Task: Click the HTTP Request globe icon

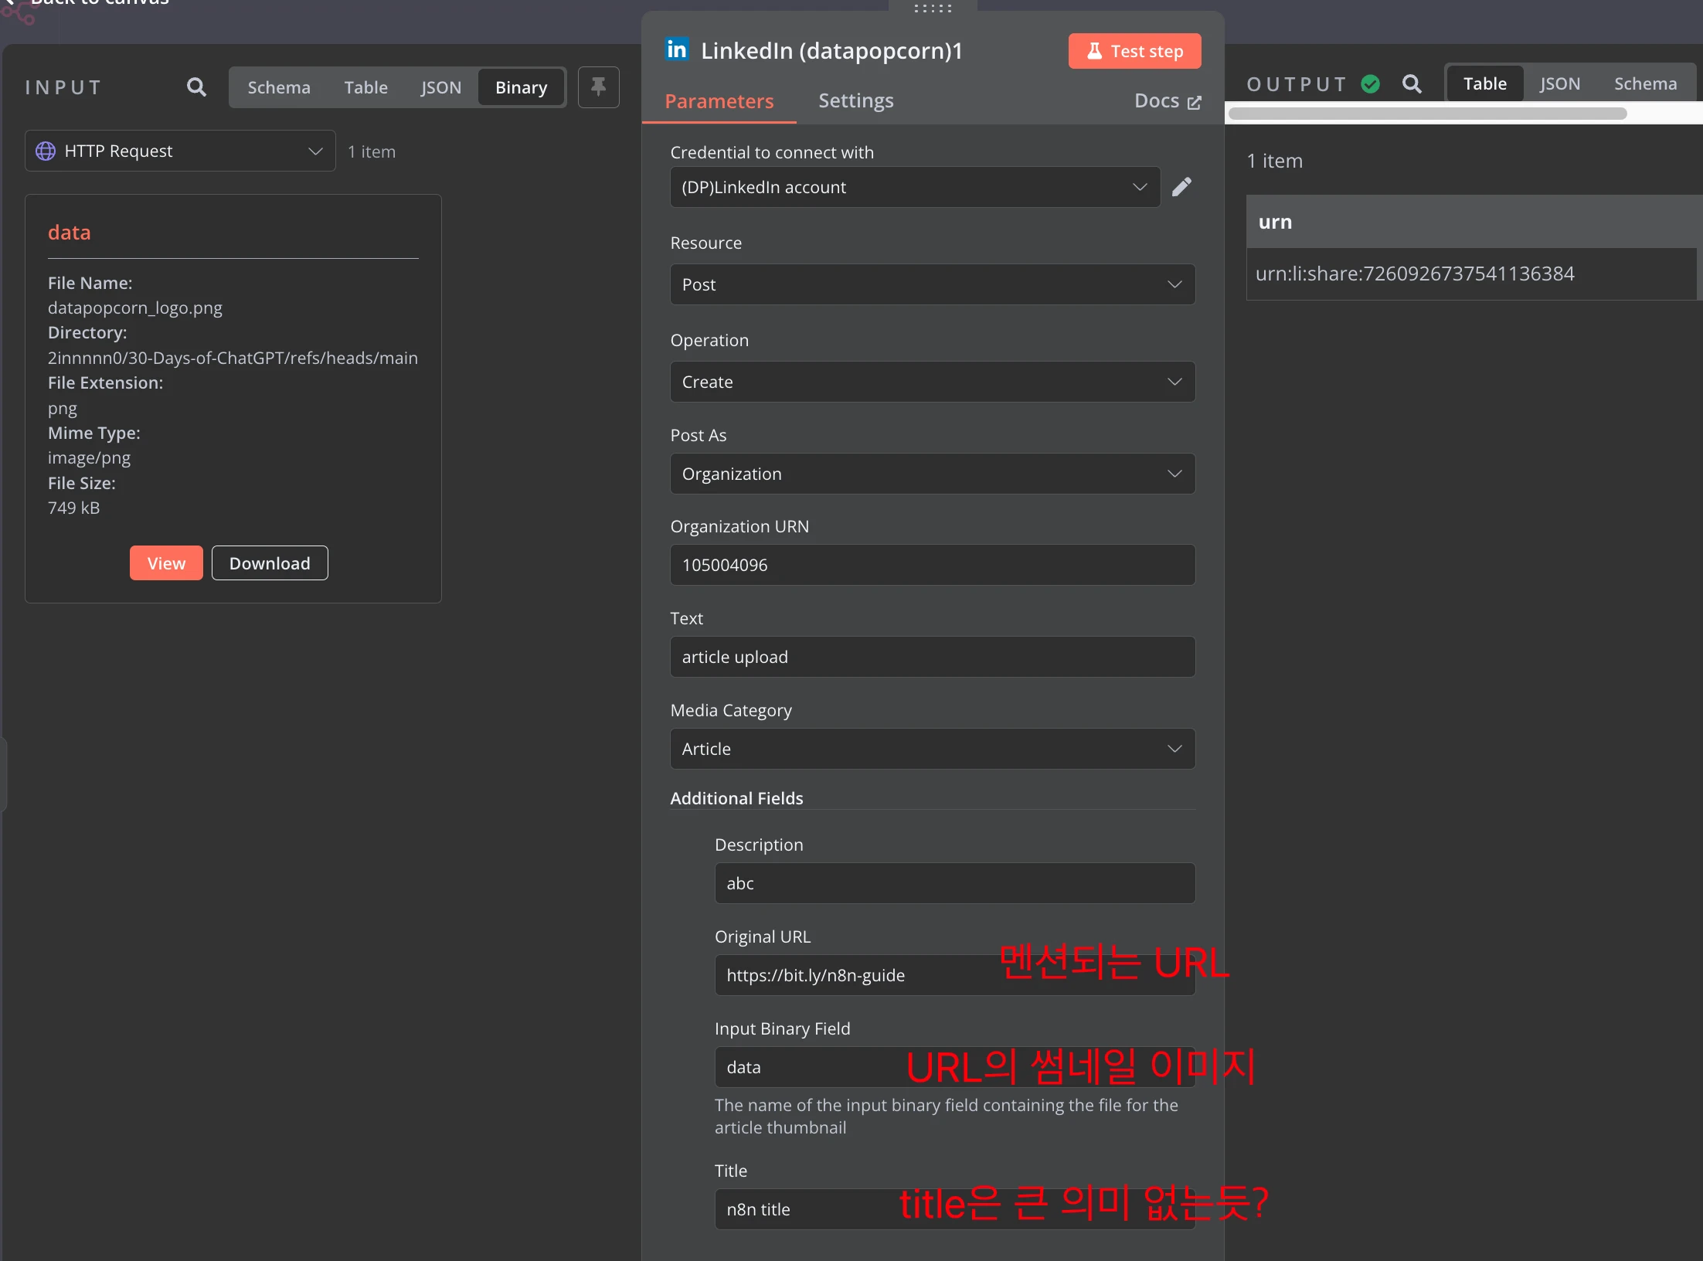Action: tap(46, 151)
